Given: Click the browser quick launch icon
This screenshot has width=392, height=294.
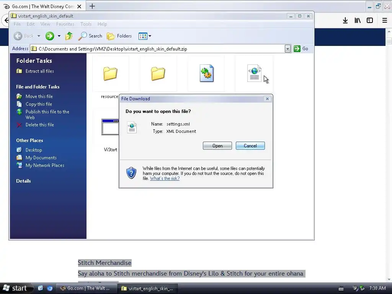Looking at the screenshot, I should [50, 288].
